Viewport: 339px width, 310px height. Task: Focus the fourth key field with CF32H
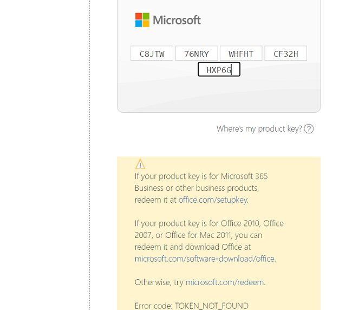(x=285, y=54)
